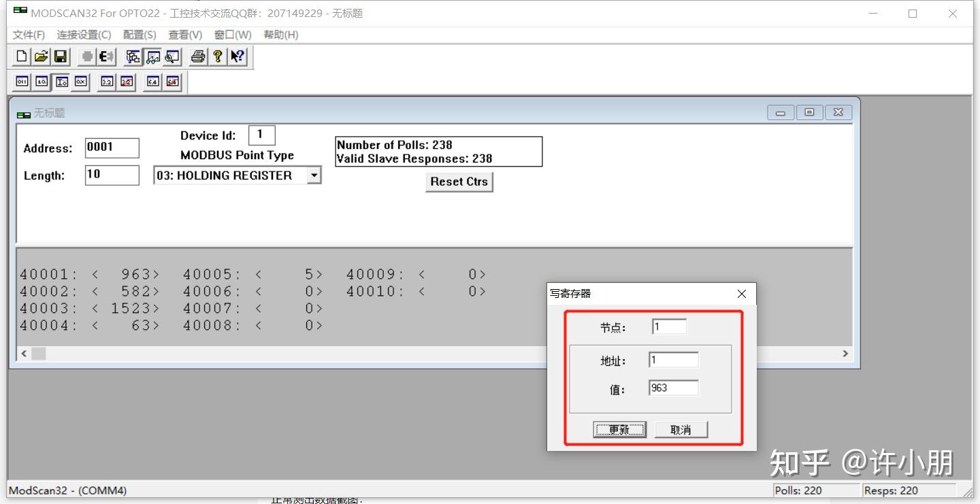Image resolution: width=980 pixels, height=504 pixels.
Task: Select the swapped double 6.4 display icon
Action: [172, 81]
